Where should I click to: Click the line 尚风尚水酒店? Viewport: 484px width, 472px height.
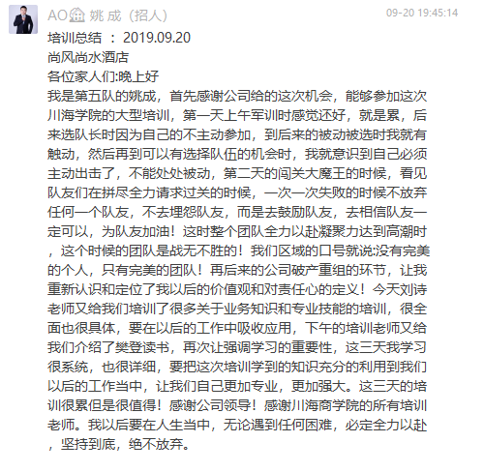(88, 57)
